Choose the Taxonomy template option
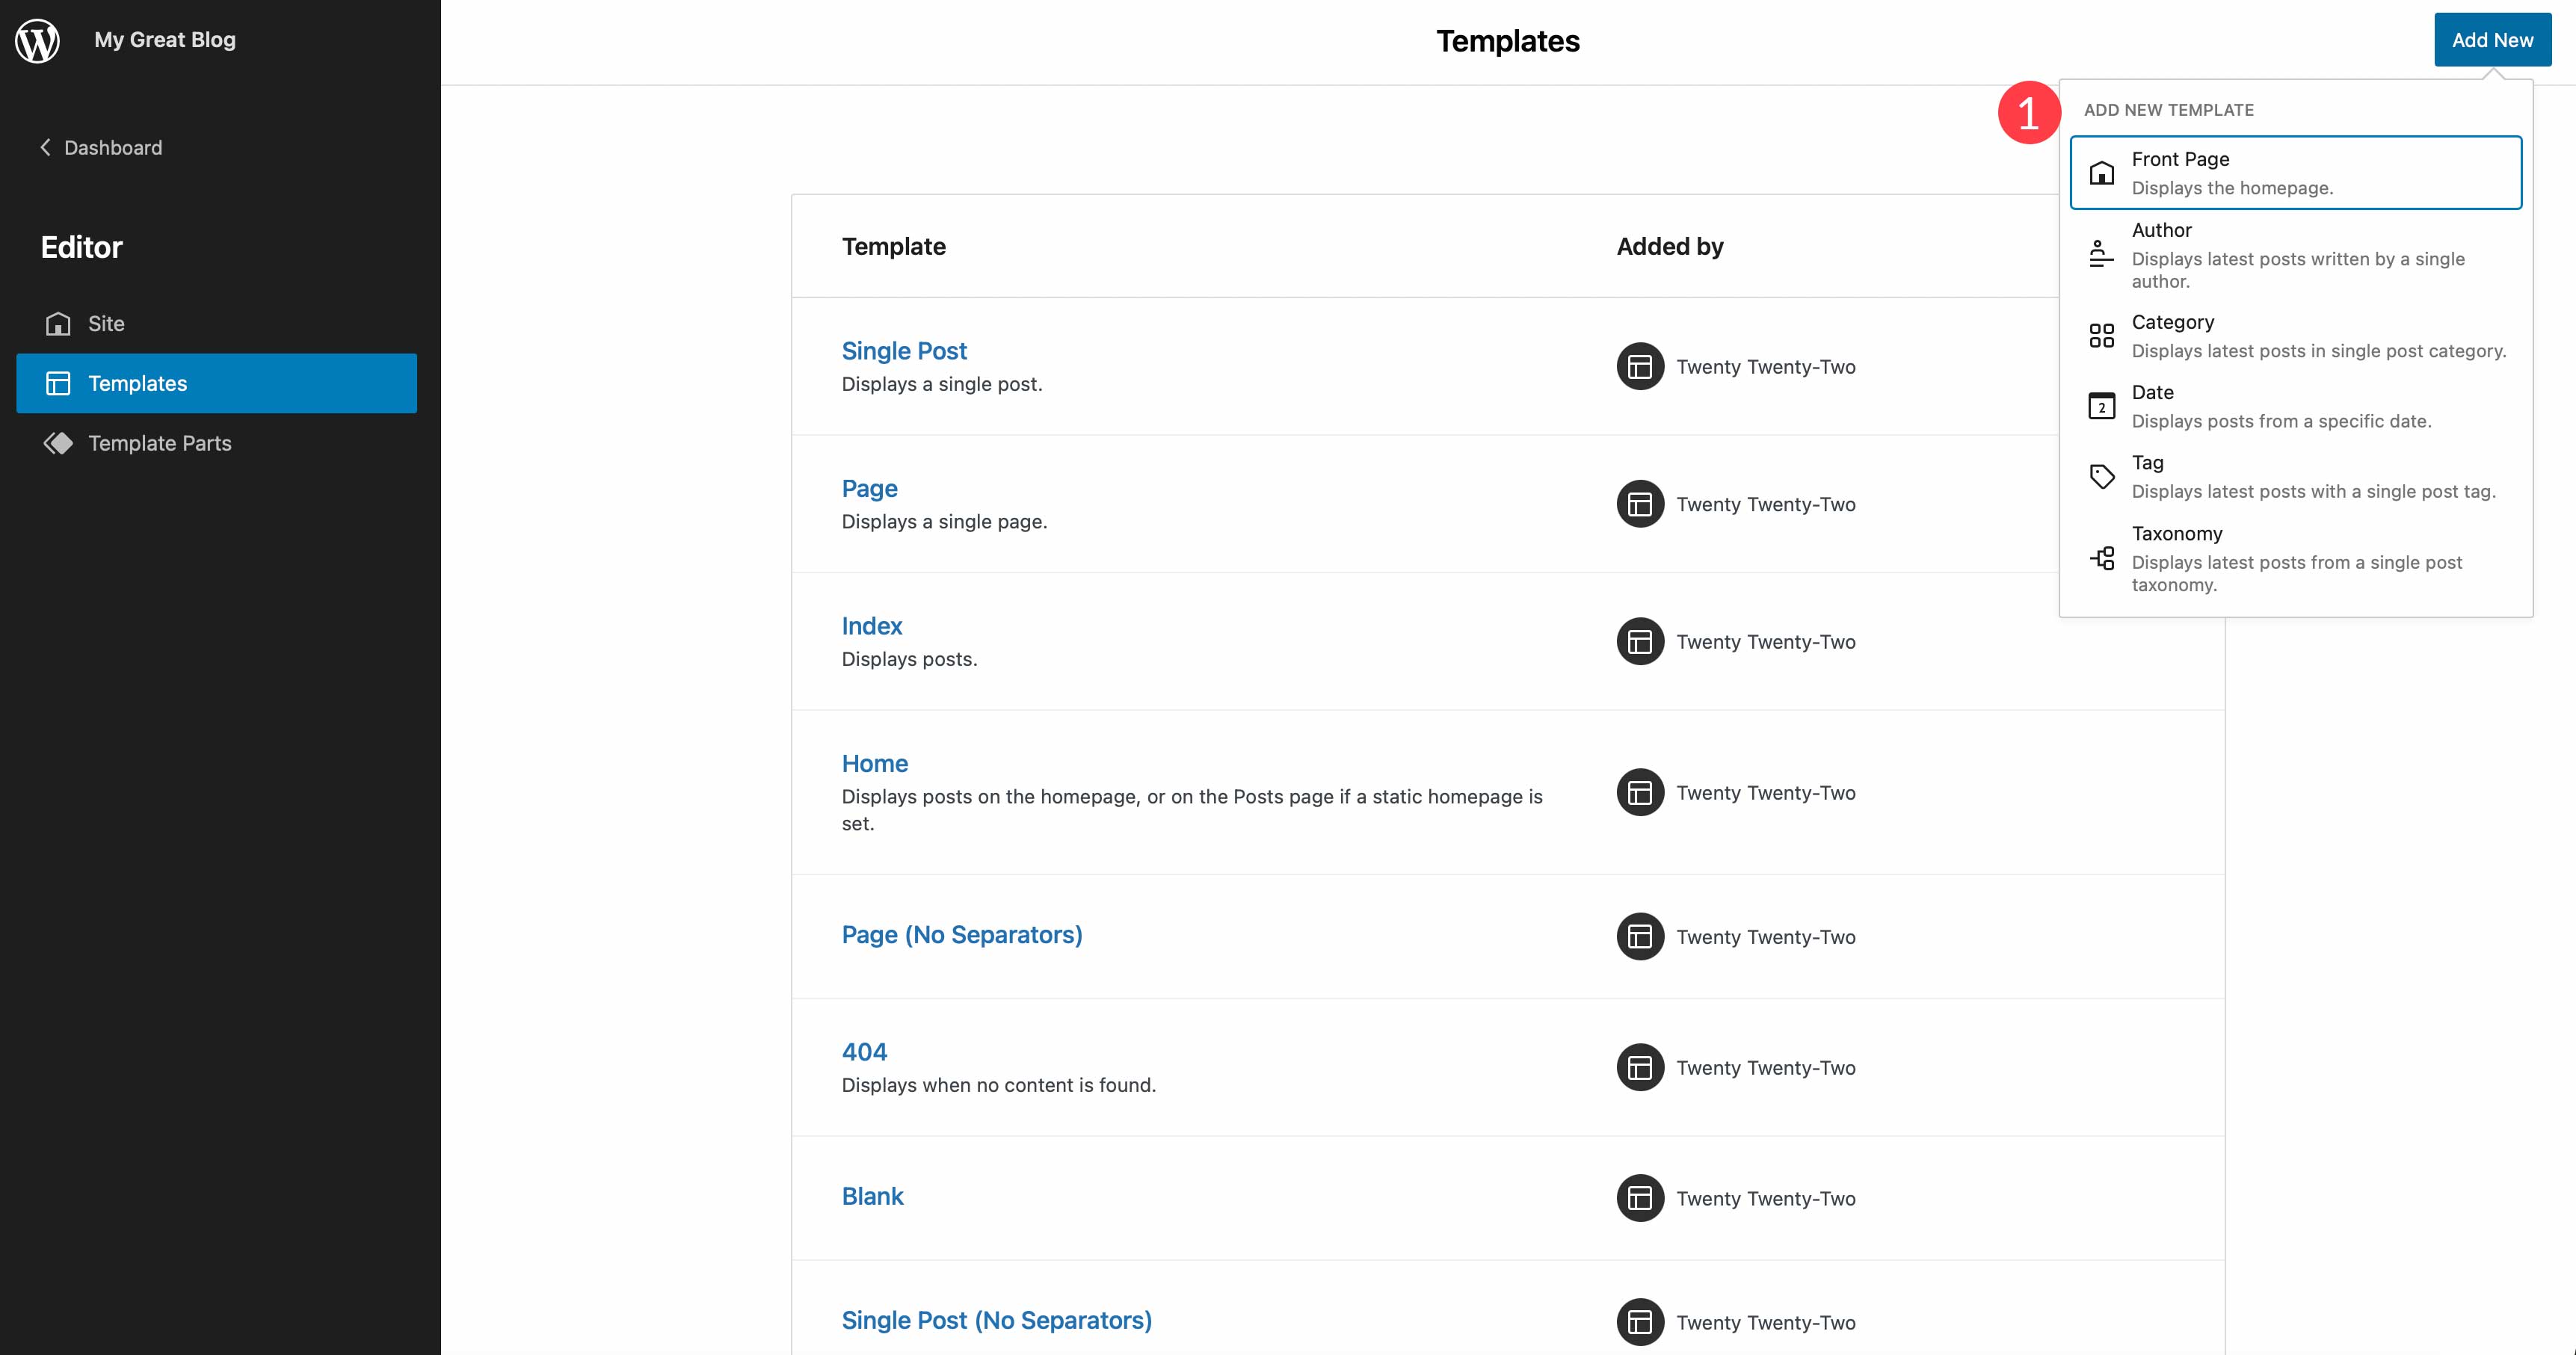Viewport: 2576px width, 1355px height. click(2295, 558)
